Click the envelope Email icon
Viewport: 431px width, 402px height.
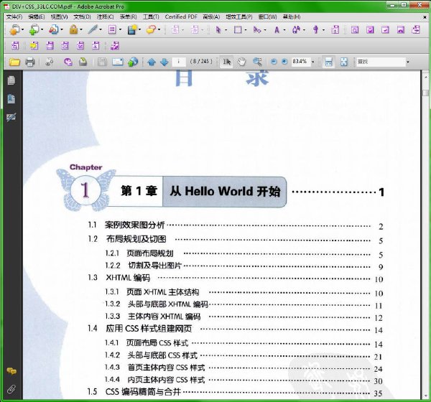[118, 62]
